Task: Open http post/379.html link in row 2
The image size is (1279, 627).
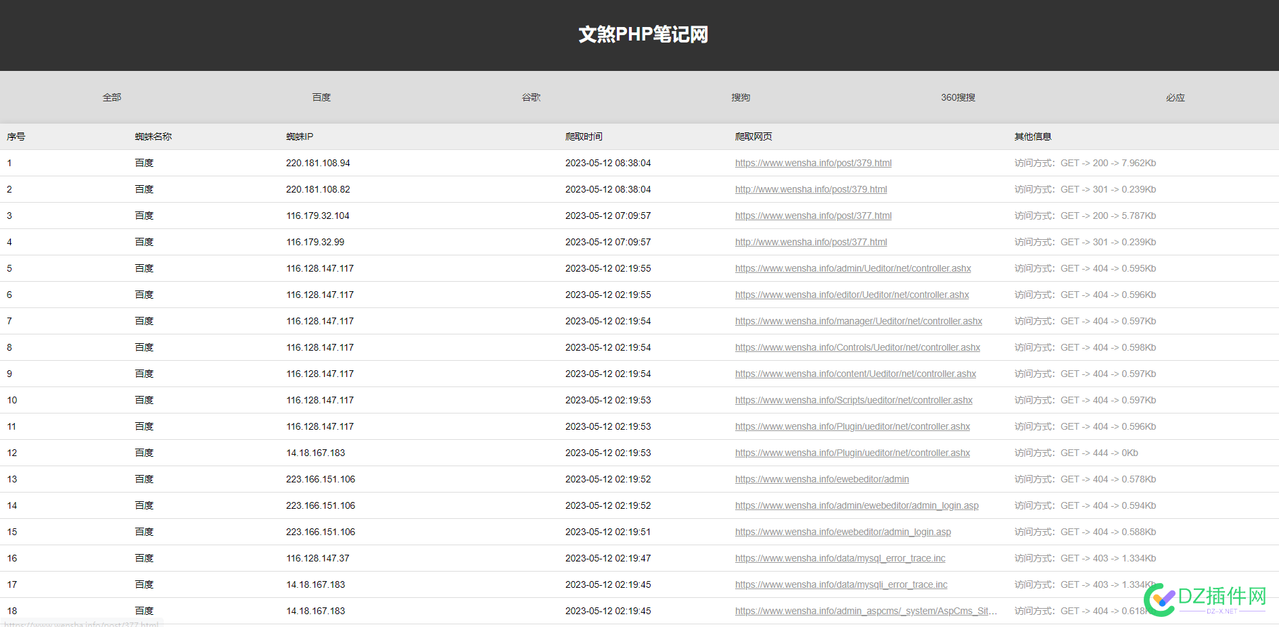Action: tap(811, 189)
